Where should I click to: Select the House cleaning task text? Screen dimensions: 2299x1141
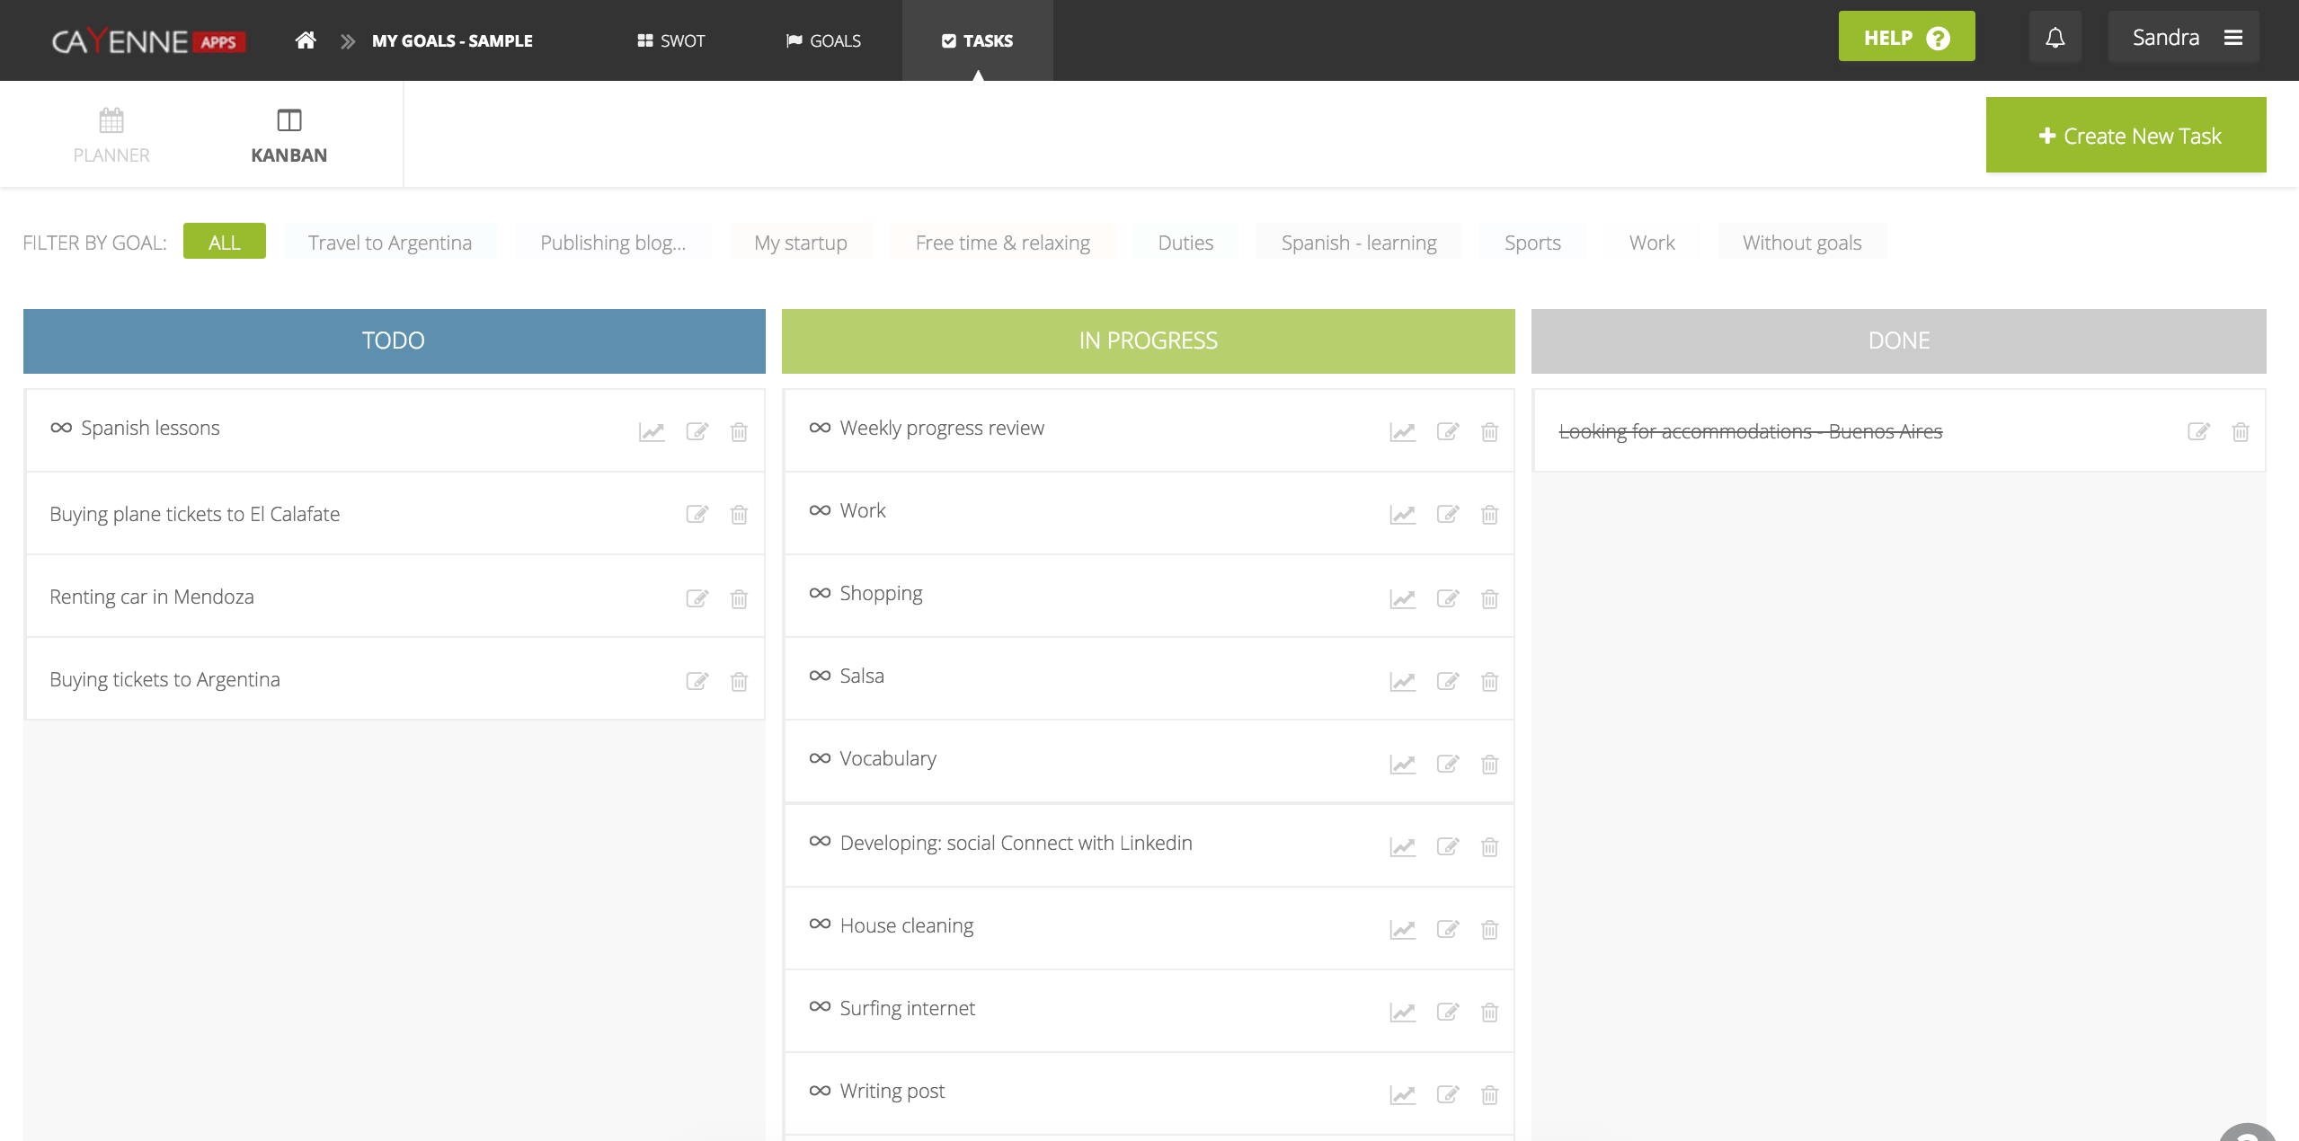pyautogui.click(x=907, y=925)
